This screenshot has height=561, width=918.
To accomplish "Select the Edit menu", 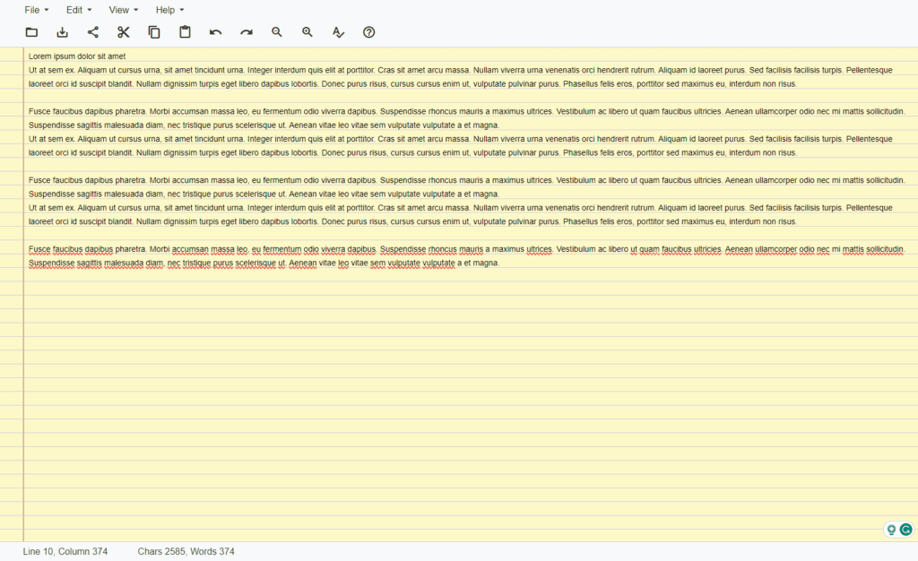I will tap(74, 10).
